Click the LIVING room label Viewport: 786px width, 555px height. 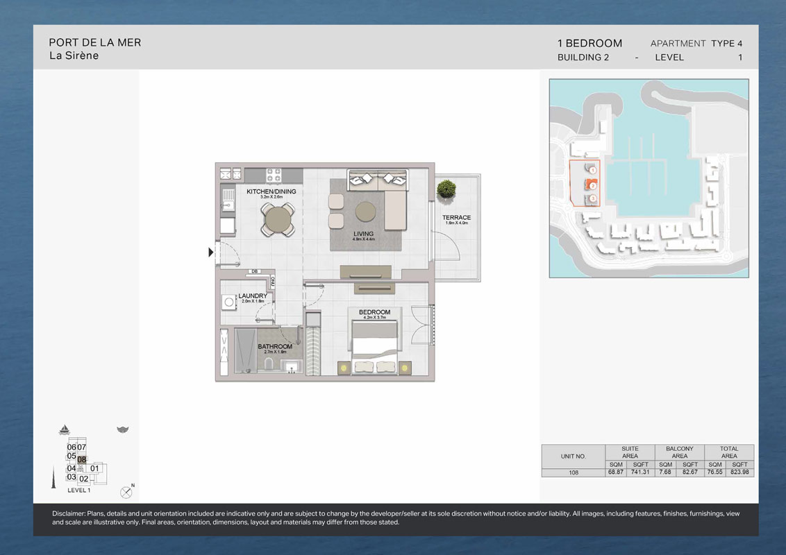pyautogui.click(x=363, y=234)
